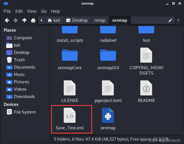The width and height of the screenshot is (184, 144).
Task: Open the View menu
Action: tap(32, 11)
